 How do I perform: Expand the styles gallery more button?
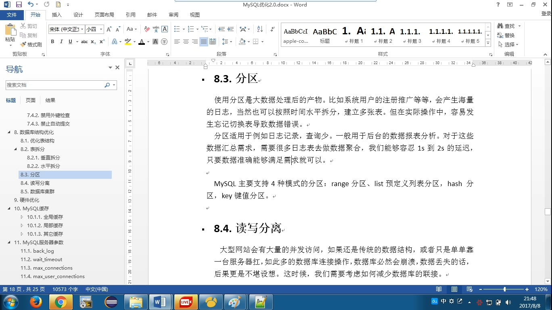point(488,43)
